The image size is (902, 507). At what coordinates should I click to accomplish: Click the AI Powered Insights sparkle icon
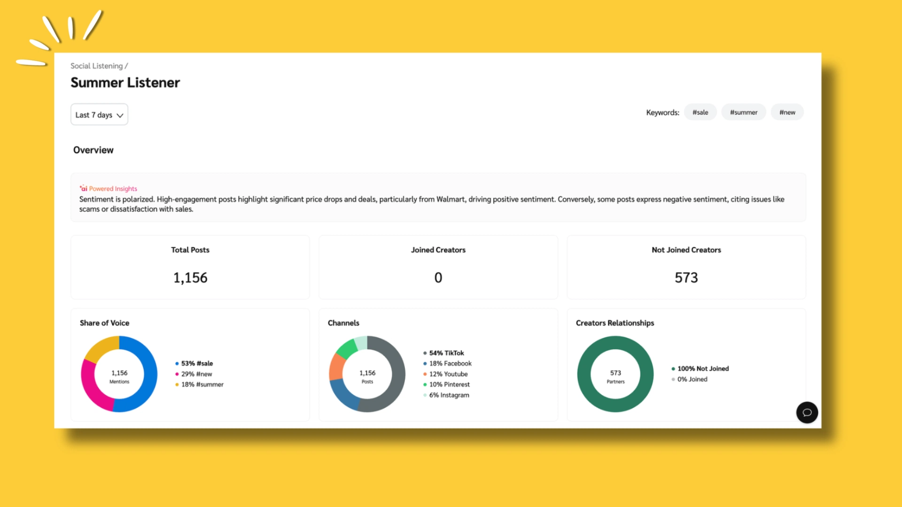pos(83,188)
